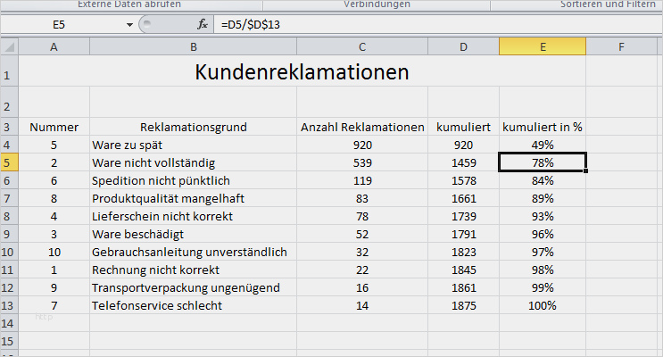The height and width of the screenshot is (357, 663).
Task: Select row 5 header
Action: [x=9, y=162]
